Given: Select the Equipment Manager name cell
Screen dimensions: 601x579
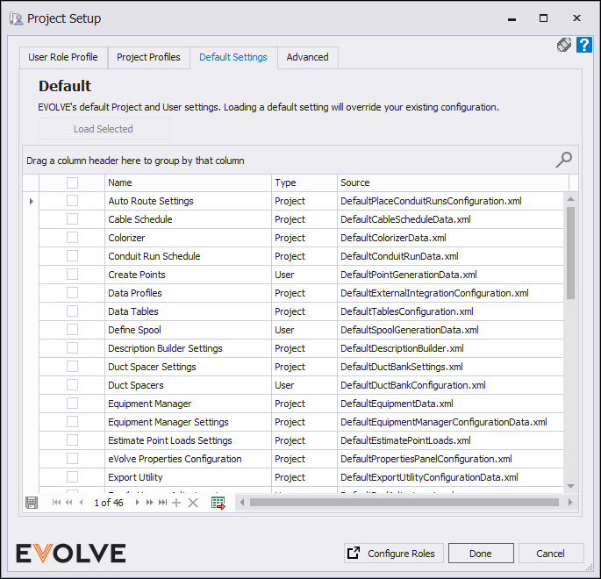Looking at the screenshot, I should pos(188,404).
